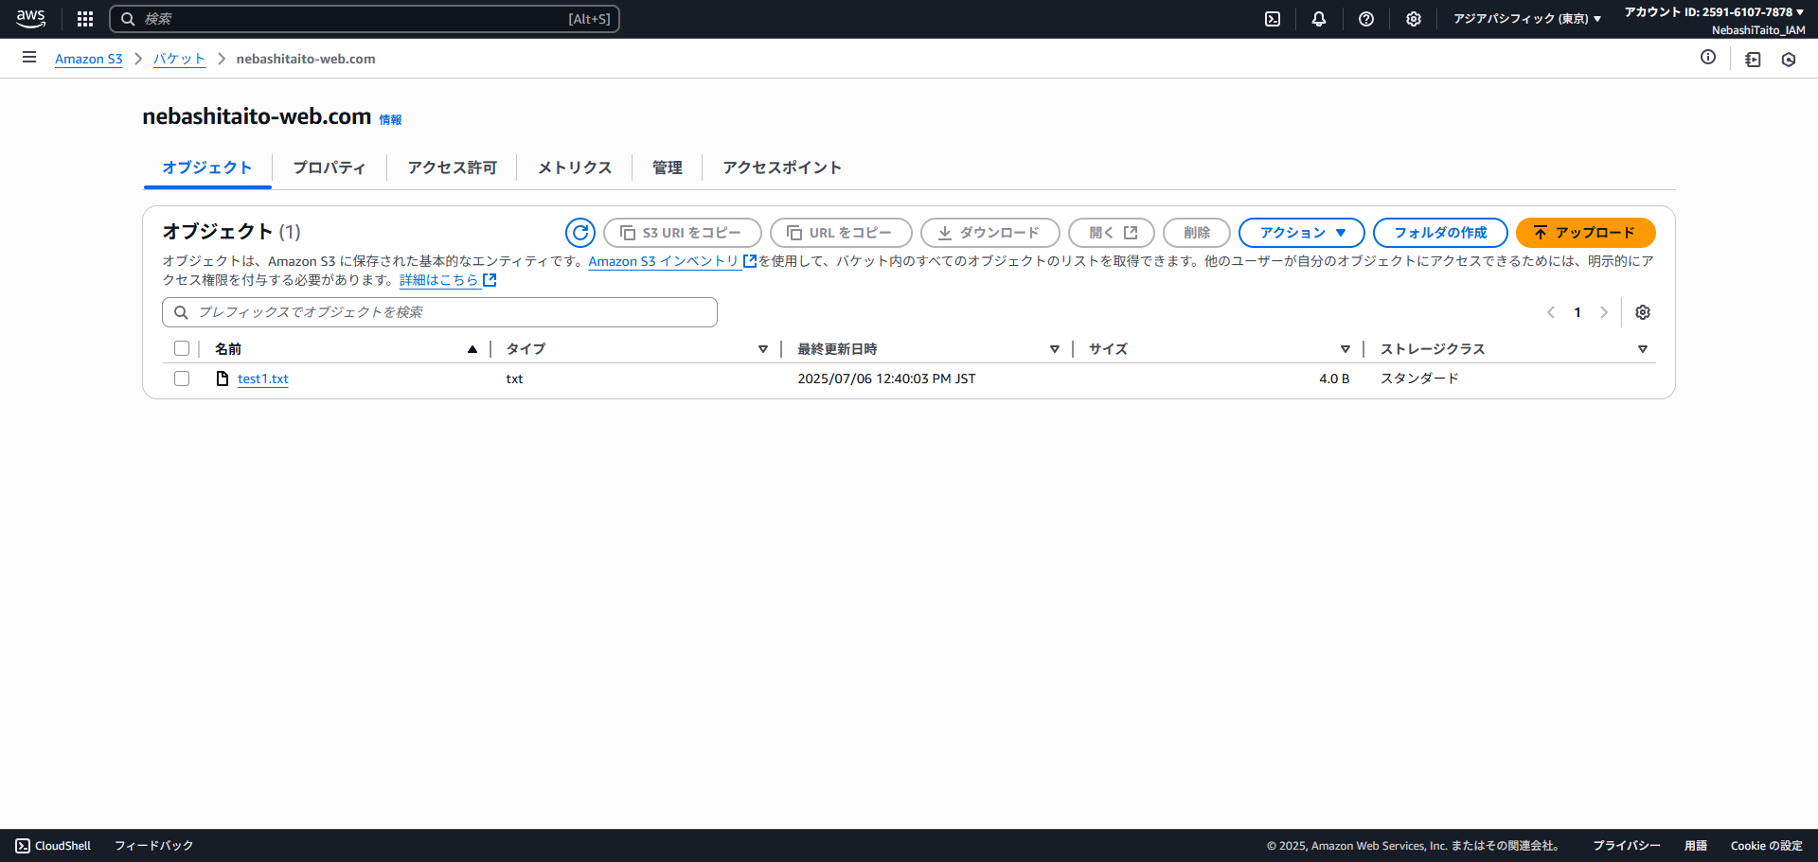The height and width of the screenshot is (862, 1818).
Task: Click the test1.txt file icon
Action: 223,378
